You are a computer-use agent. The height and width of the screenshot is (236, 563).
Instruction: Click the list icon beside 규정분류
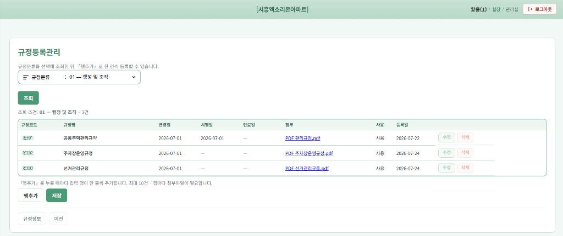tap(25, 77)
